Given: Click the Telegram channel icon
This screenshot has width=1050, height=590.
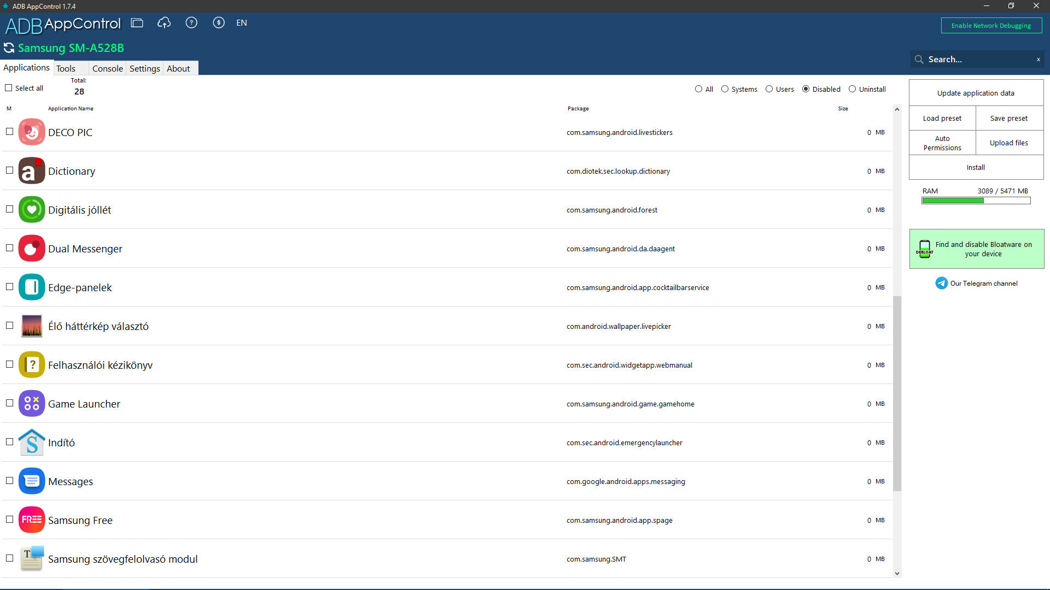Looking at the screenshot, I should pos(941,283).
